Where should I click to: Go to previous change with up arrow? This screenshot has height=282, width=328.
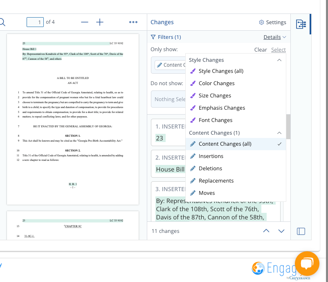[x=266, y=231]
